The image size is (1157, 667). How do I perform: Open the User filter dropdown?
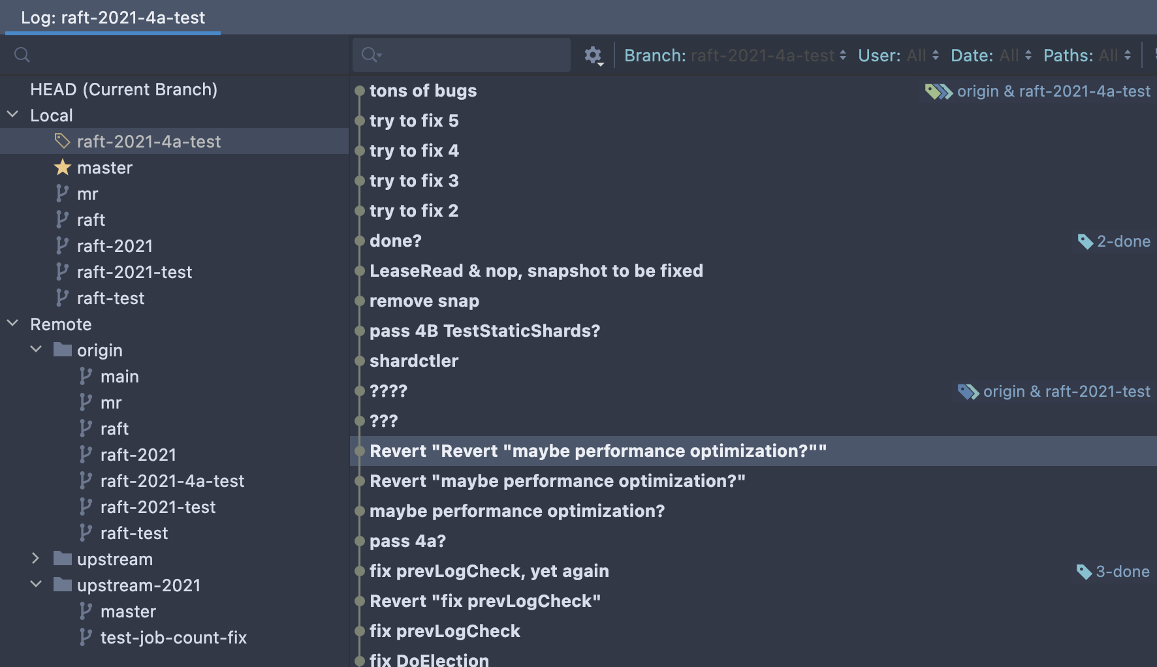coord(898,55)
